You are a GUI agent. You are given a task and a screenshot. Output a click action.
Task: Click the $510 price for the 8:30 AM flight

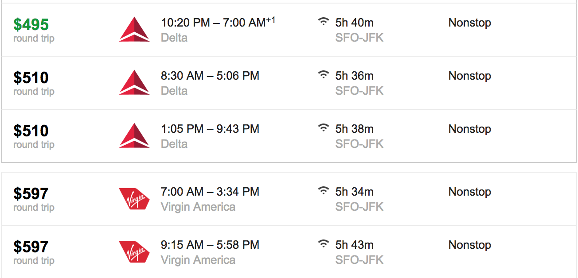(x=31, y=78)
